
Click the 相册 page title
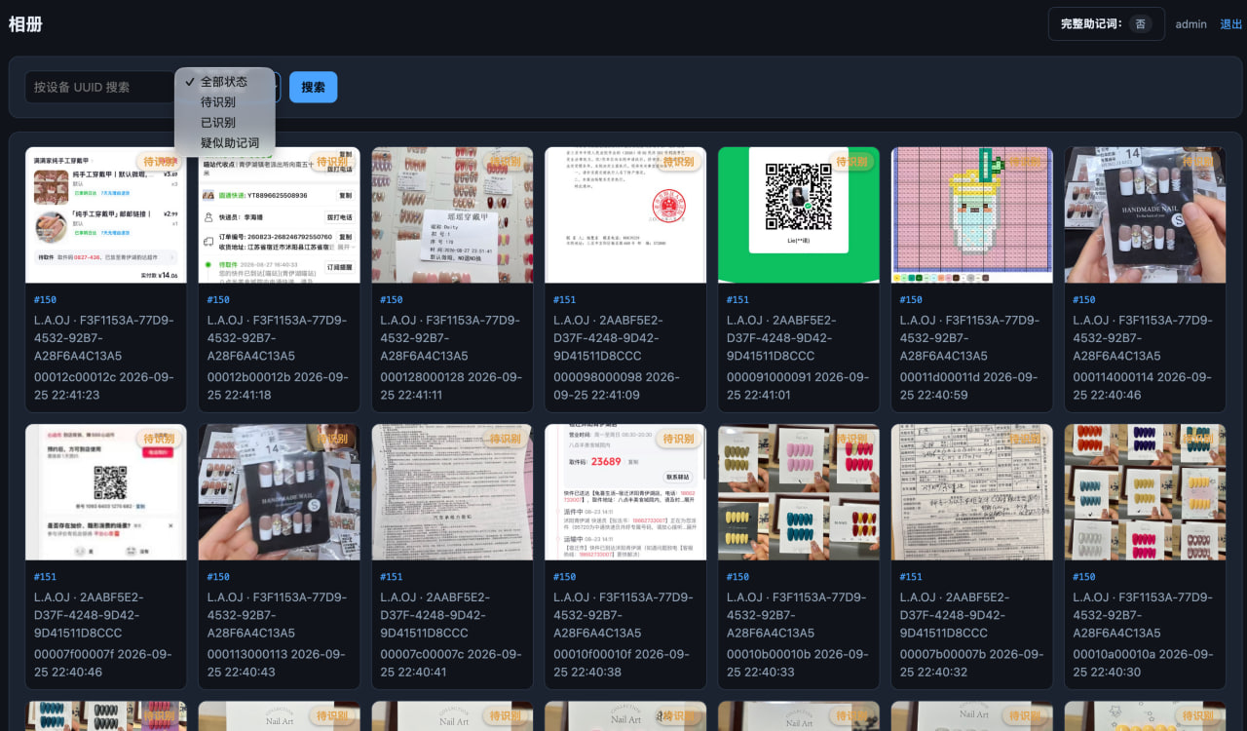(25, 24)
